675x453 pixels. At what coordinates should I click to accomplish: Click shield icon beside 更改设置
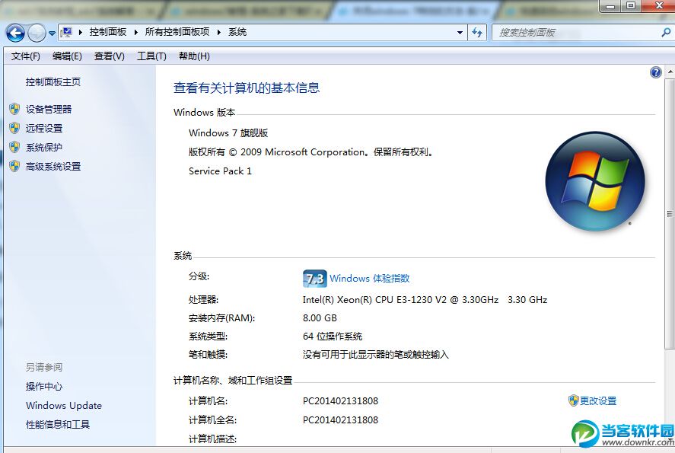point(573,400)
